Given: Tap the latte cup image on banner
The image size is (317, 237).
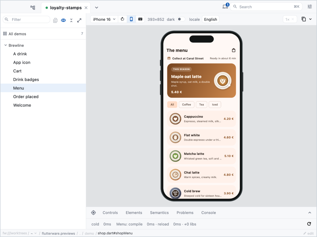Looking at the screenshot, I should tap(223, 81).
